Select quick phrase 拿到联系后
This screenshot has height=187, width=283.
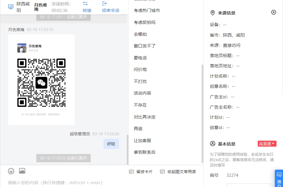click(x=145, y=152)
